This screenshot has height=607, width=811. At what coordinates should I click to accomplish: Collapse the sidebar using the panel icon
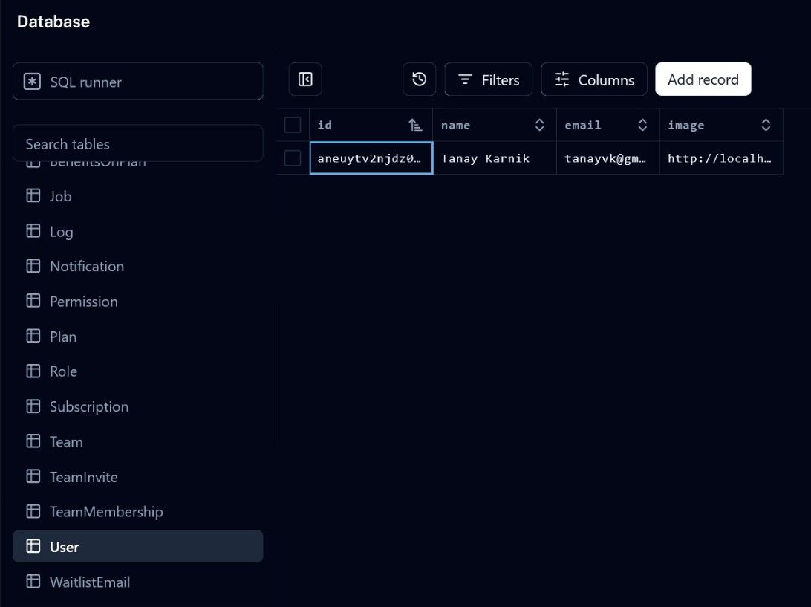point(305,79)
